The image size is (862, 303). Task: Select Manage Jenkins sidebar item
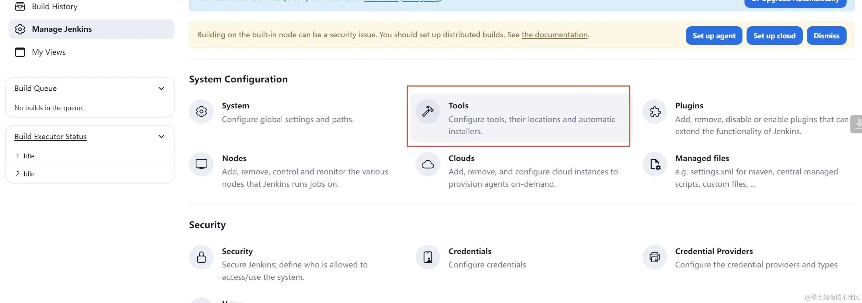click(62, 29)
